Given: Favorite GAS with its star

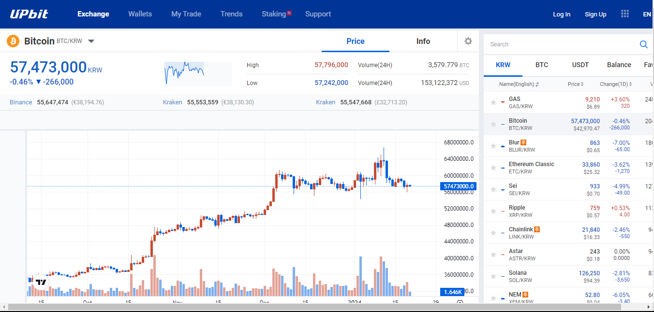Looking at the screenshot, I should [493, 102].
